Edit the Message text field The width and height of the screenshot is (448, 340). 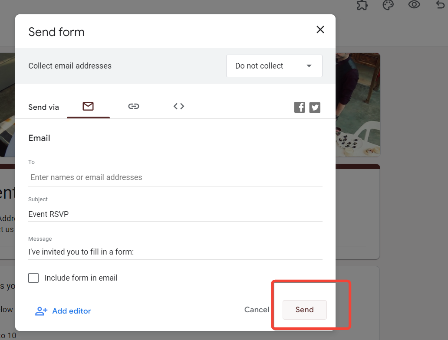pyautogui.click(x=175, y=252)
